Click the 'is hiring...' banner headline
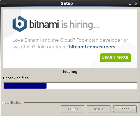 80,25
